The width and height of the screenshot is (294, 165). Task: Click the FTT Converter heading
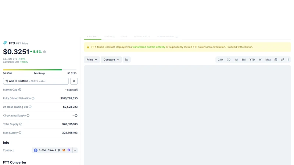15,162
